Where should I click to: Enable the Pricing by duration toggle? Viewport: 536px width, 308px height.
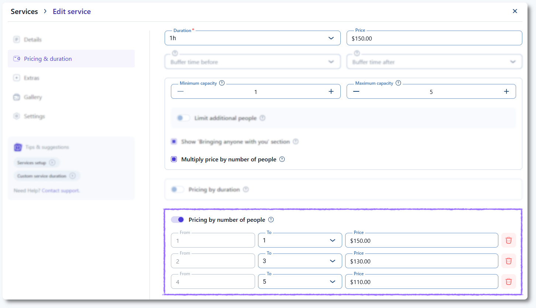[x=178, y=190]
